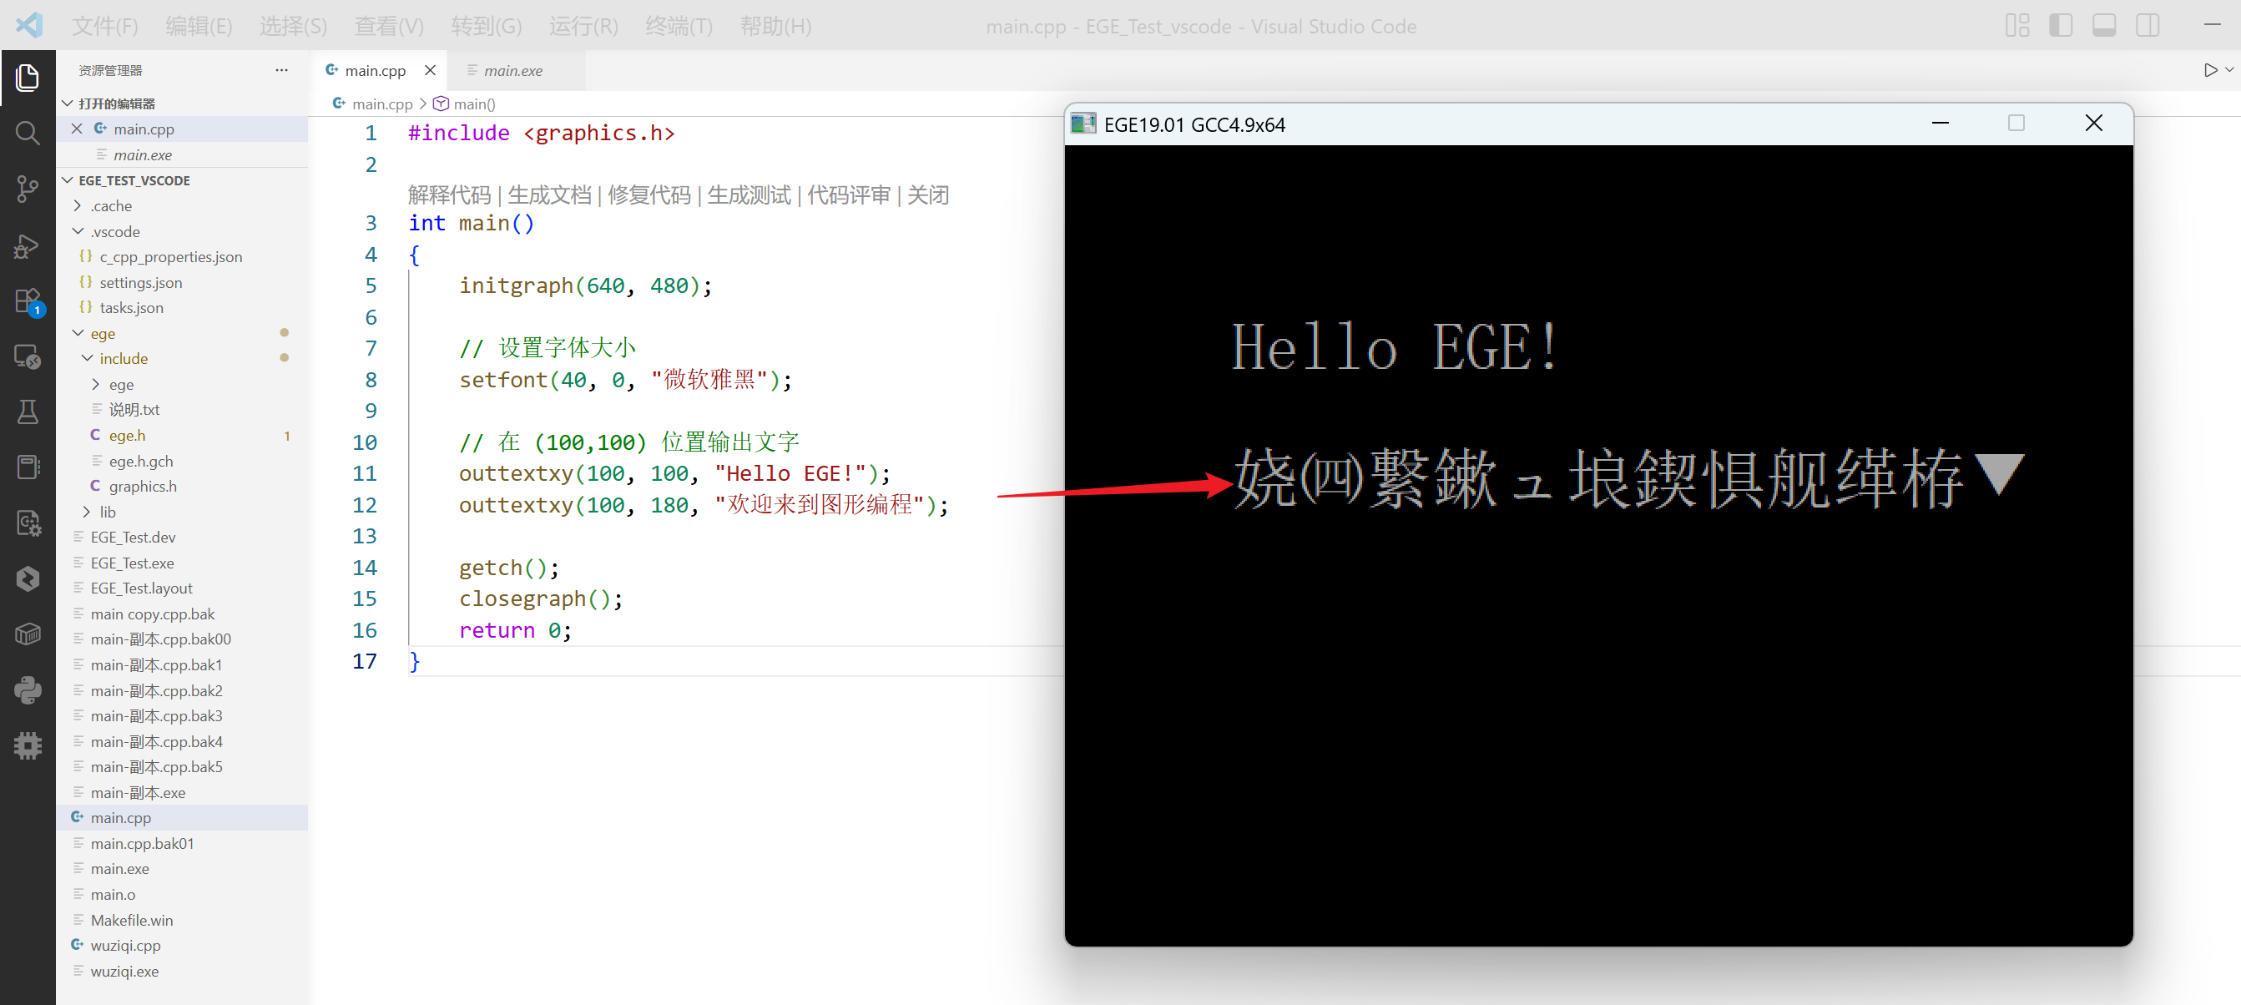Open the 终端(T) menu
The image size is (2241, 1005).
click(x=679, y=26)
